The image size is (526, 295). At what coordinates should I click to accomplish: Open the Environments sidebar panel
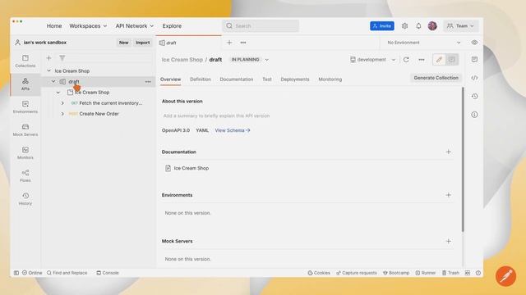pyautogui.click(x=25, y=107)
